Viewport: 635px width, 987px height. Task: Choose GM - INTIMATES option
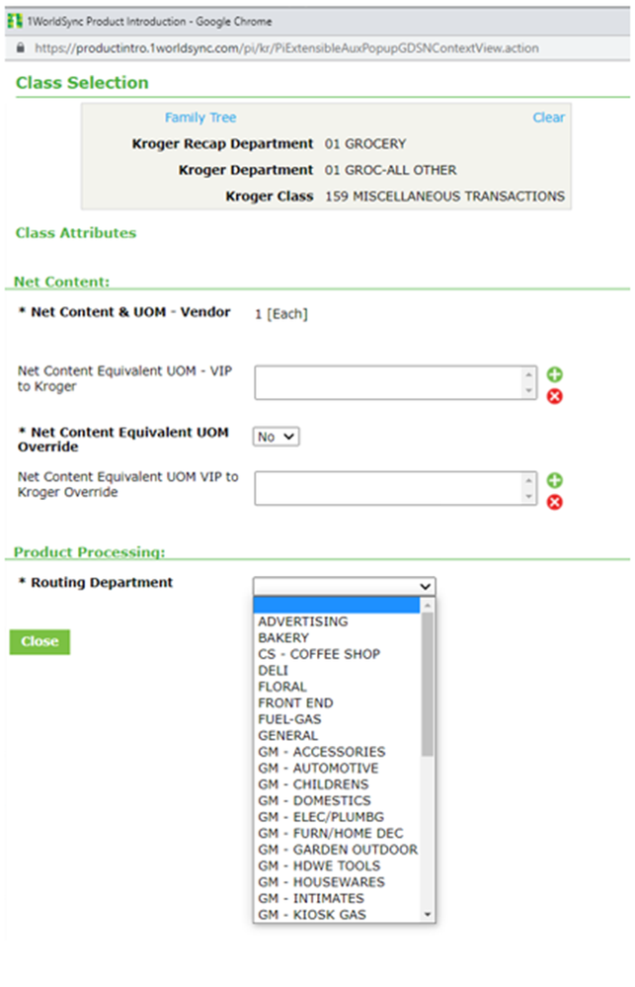337,898
